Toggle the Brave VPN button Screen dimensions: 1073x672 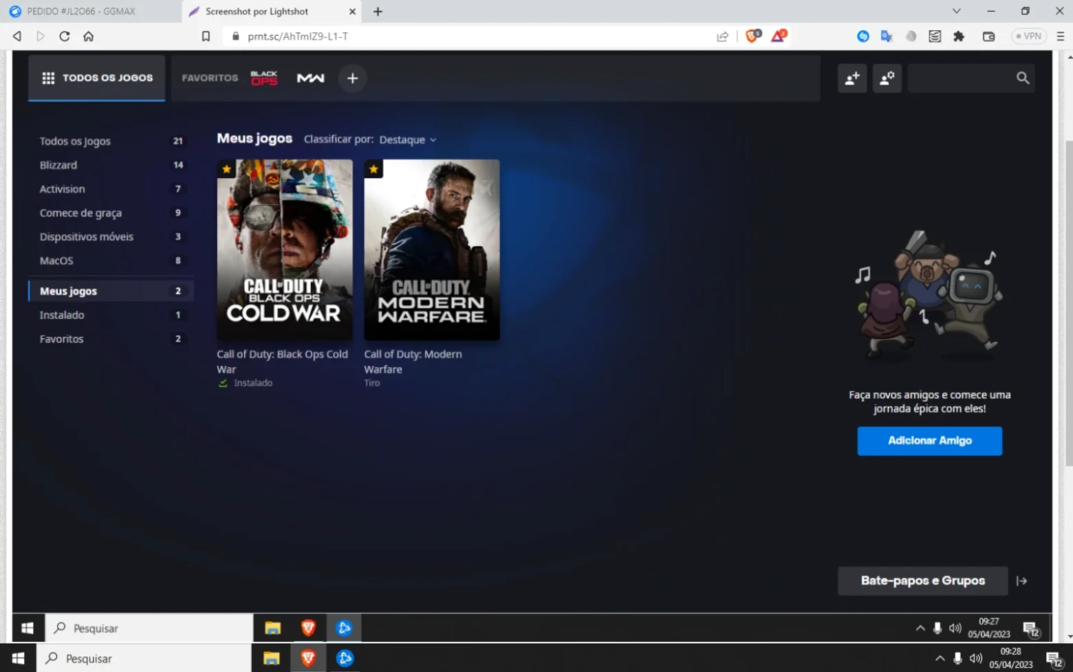(x=1029, y=36)
